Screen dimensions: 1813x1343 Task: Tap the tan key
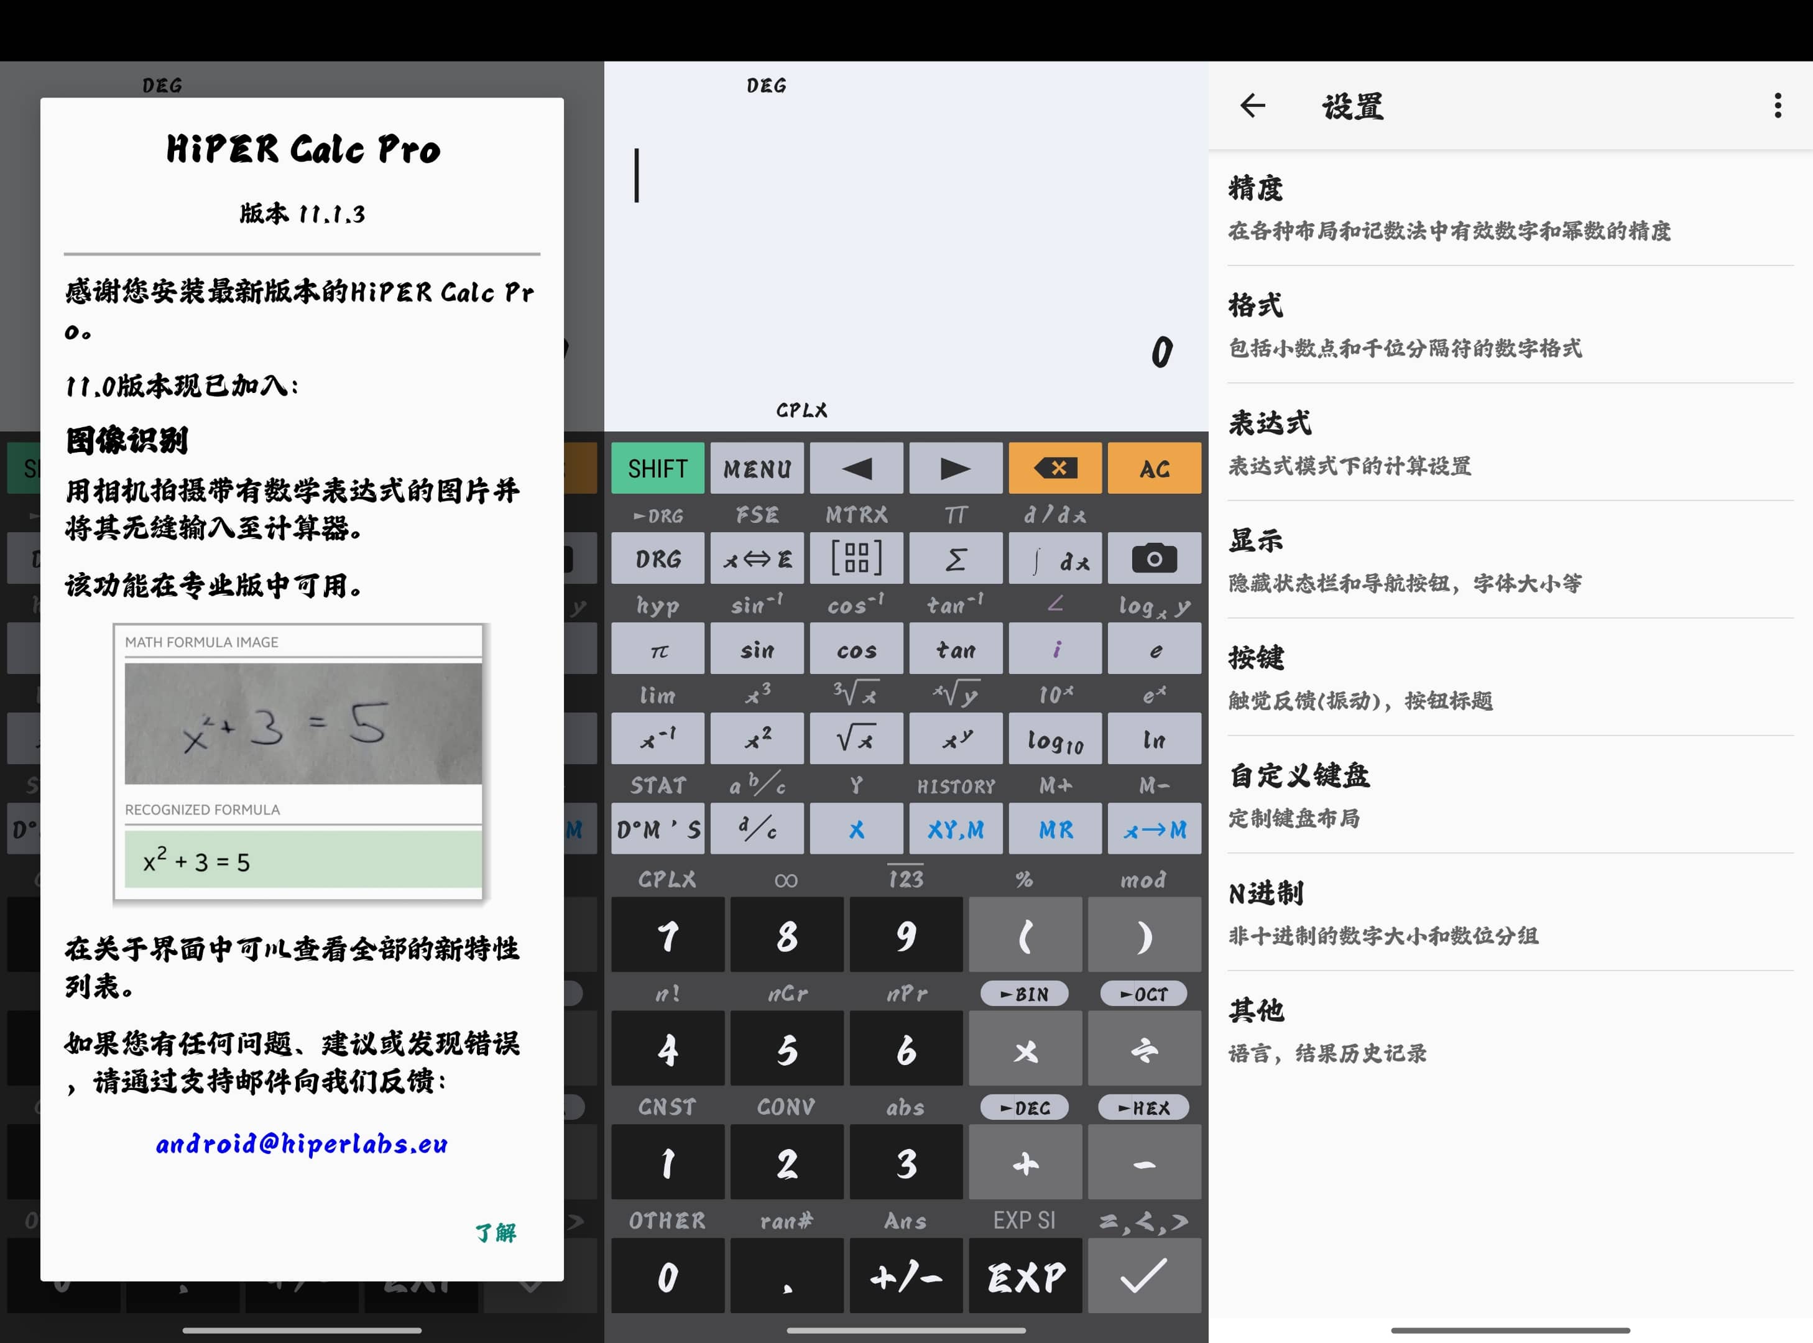click(955, 648)
